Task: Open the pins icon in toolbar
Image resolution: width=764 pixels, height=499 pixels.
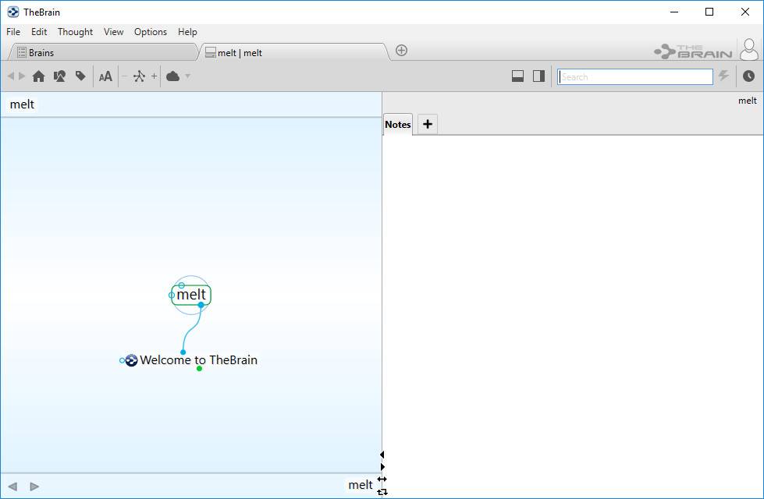Action: pos(59,76)
